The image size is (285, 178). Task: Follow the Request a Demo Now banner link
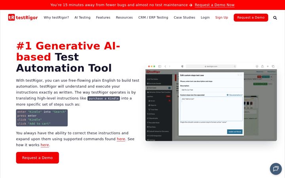coord(215,5)
